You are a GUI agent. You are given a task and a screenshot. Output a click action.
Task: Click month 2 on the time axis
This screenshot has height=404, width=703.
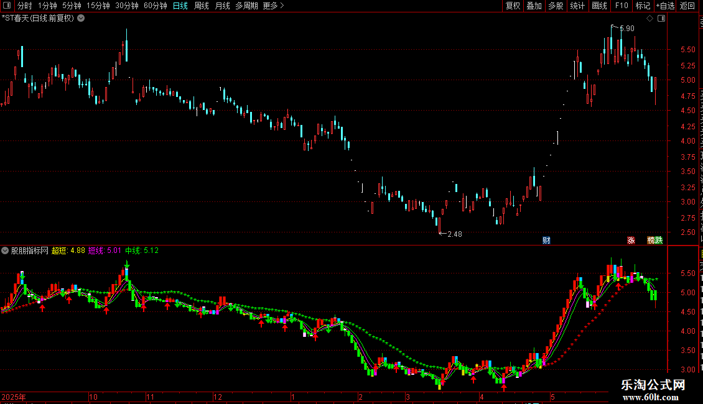(360, 397)
